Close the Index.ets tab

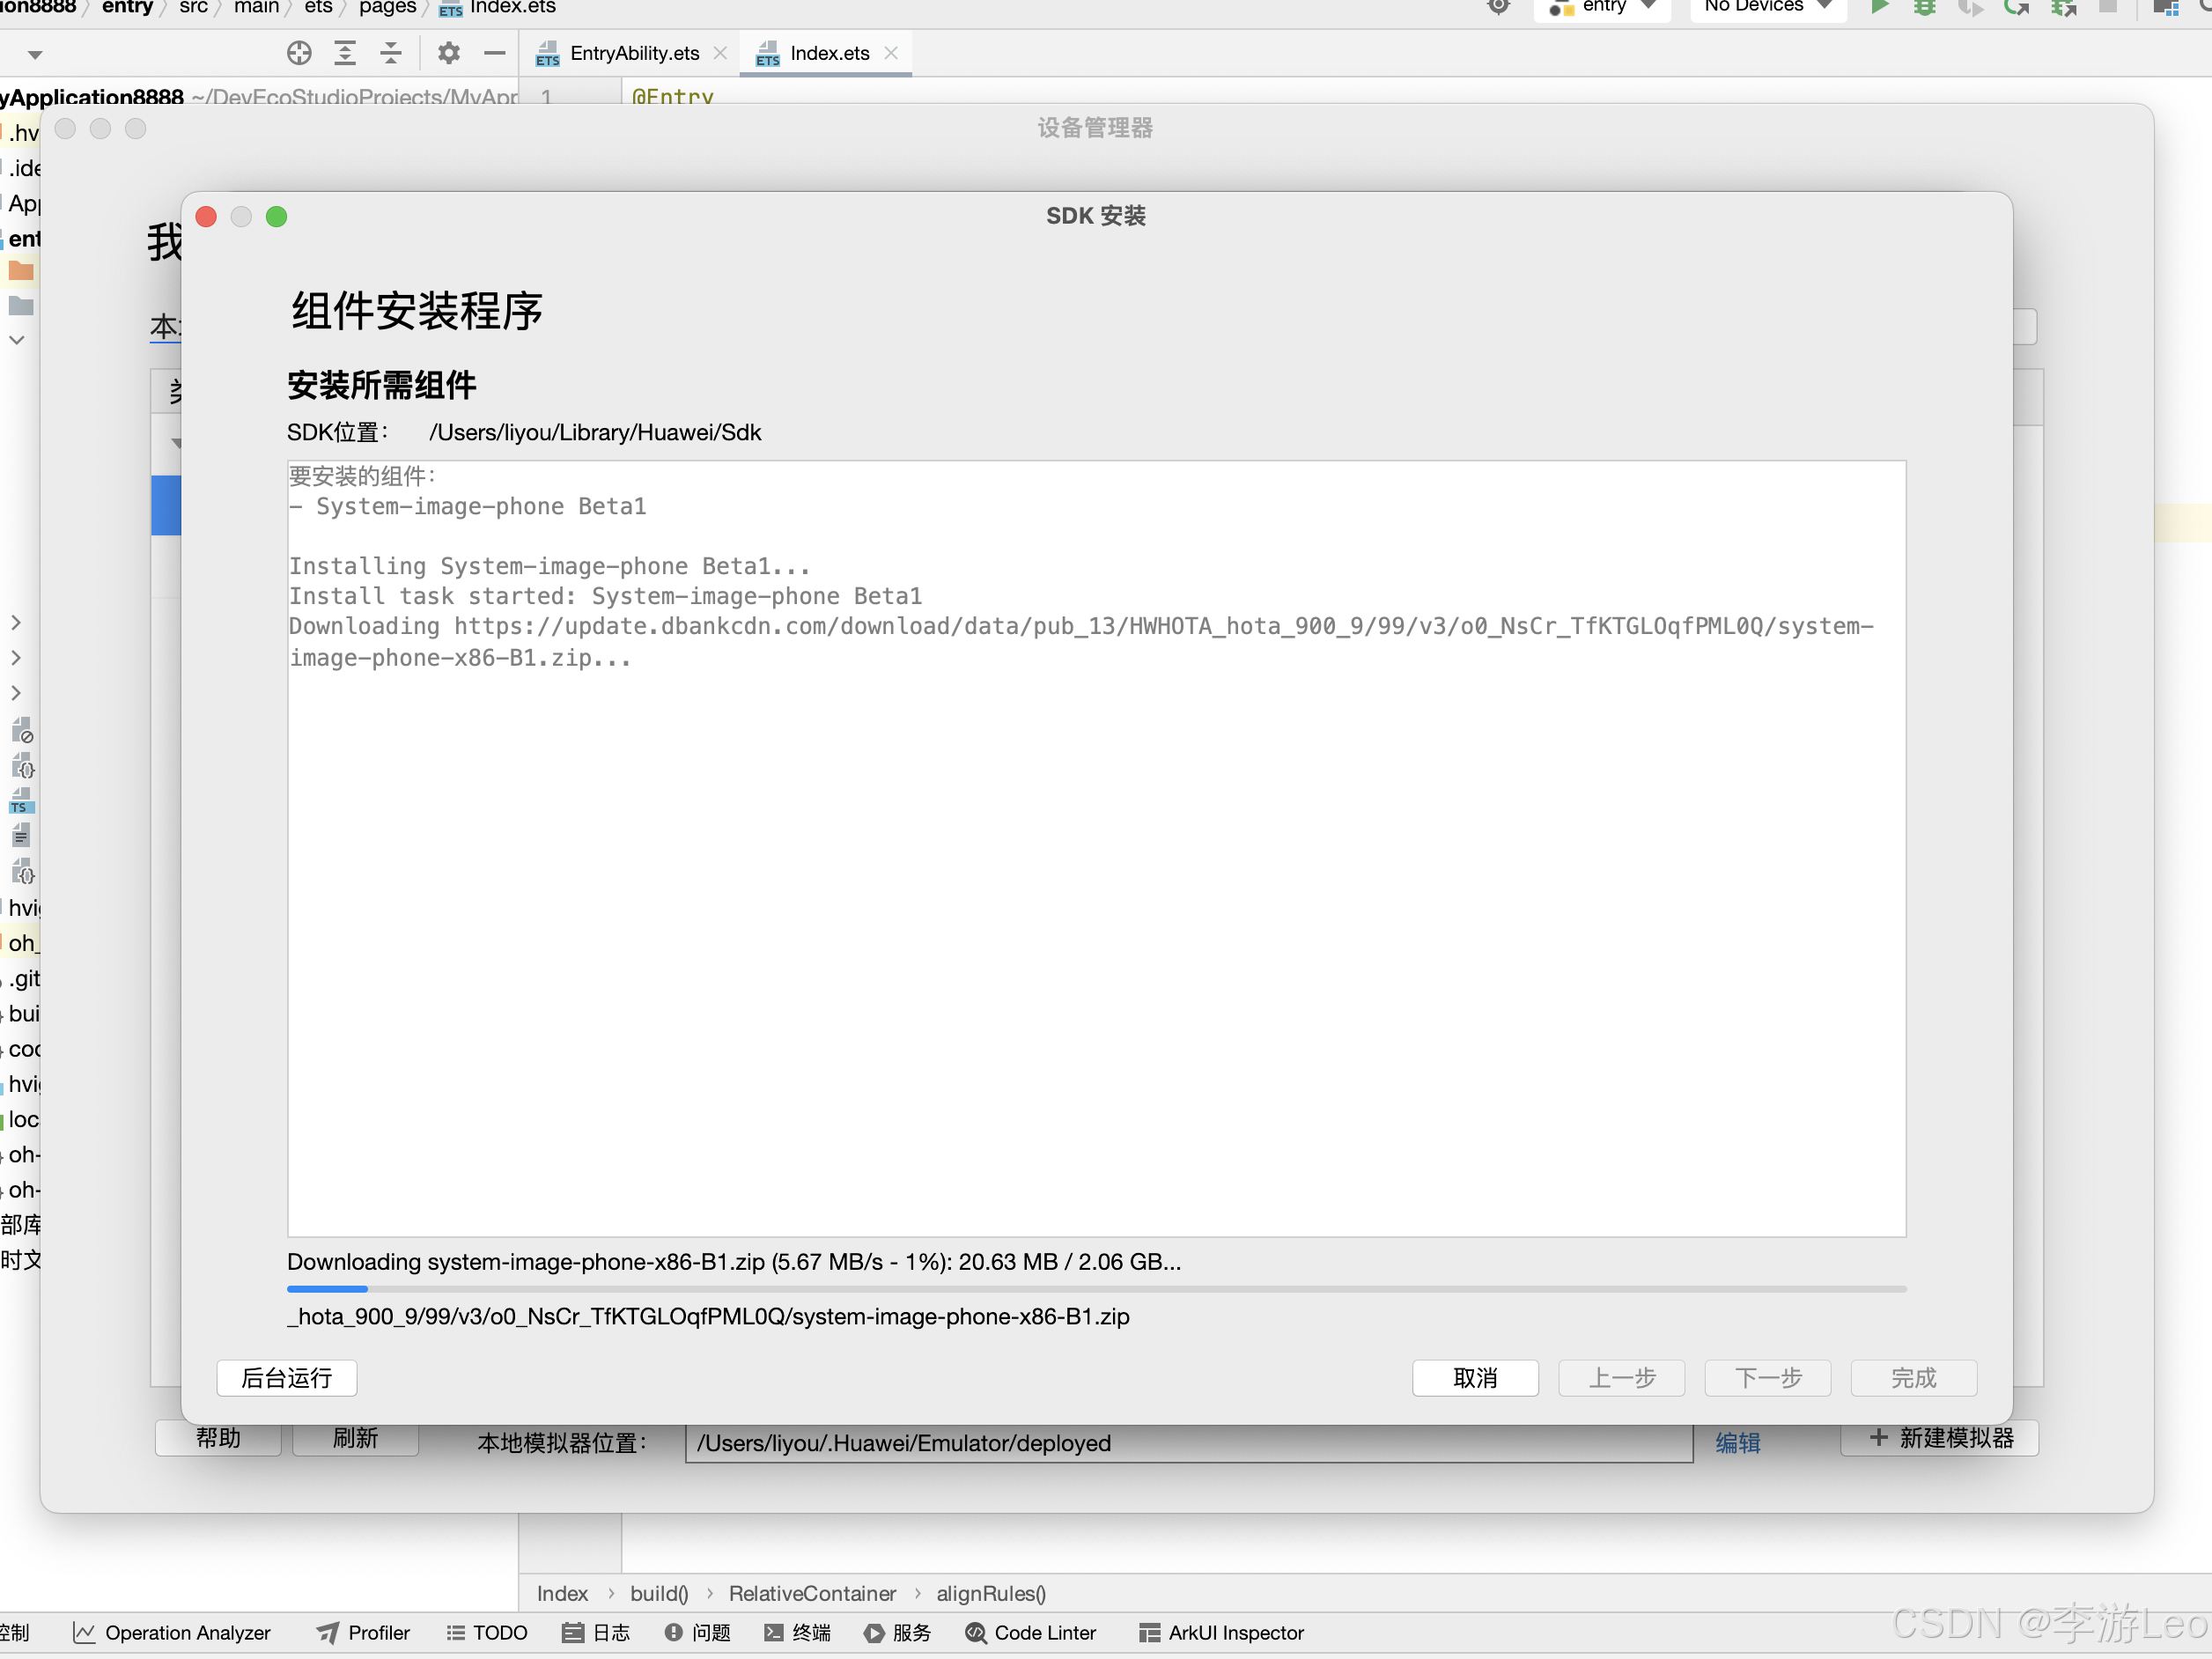(891, 53)
